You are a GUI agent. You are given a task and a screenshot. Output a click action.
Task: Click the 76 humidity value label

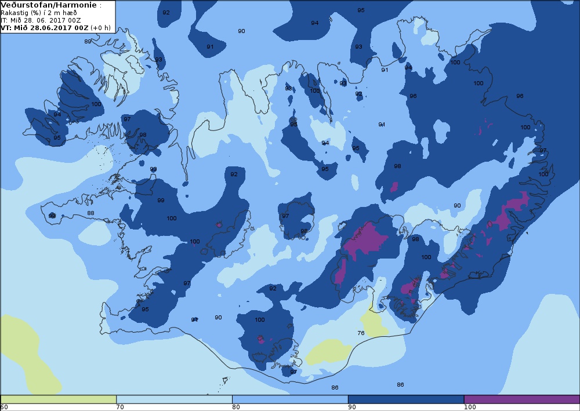click(x=361, y=333)
